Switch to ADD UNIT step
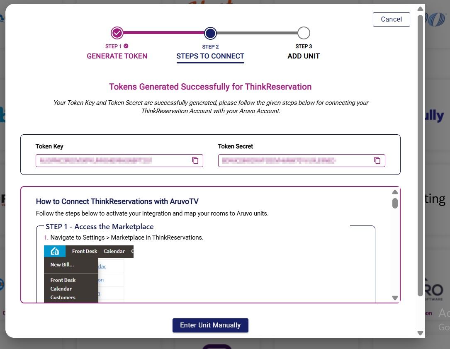Viewport: 450px width, 349px height. 304,56
